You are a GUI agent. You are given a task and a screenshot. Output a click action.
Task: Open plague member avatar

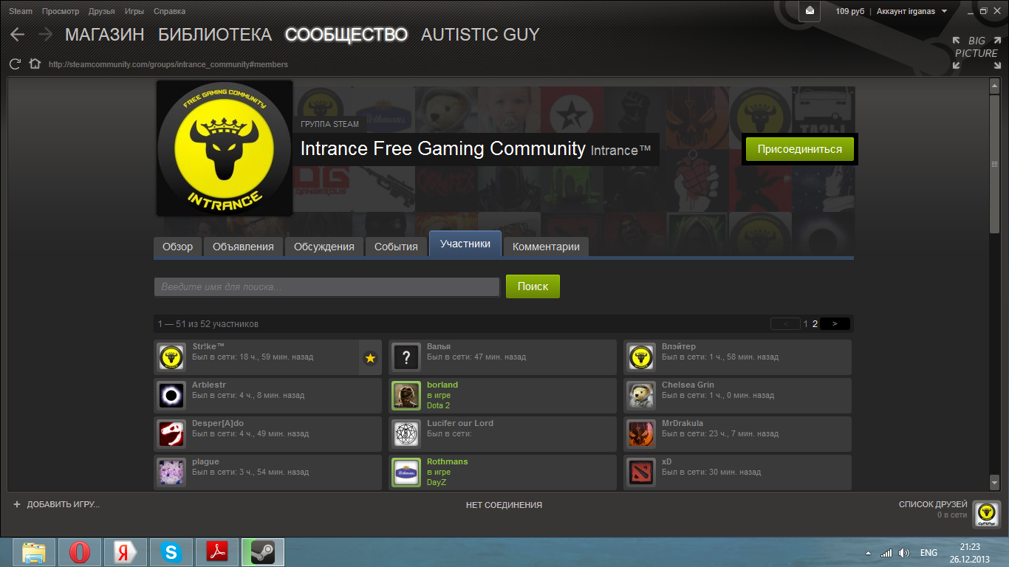[171, 473]
